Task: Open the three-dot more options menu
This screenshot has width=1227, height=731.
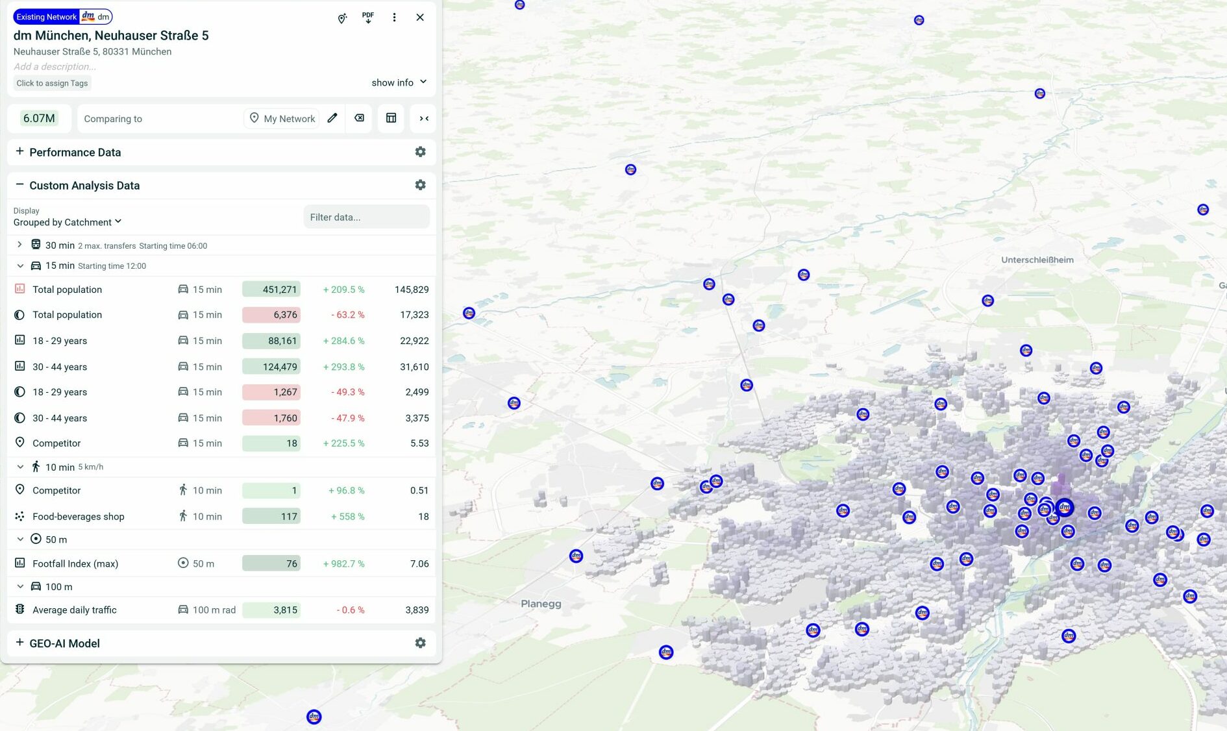Action: click(x=394, y=18)
